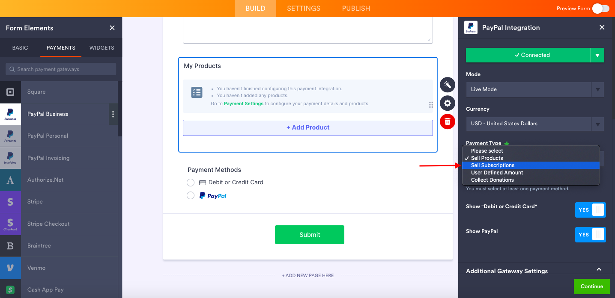Open PayPal Business three-dot options
615x298 pixels.
coord(113,114)
